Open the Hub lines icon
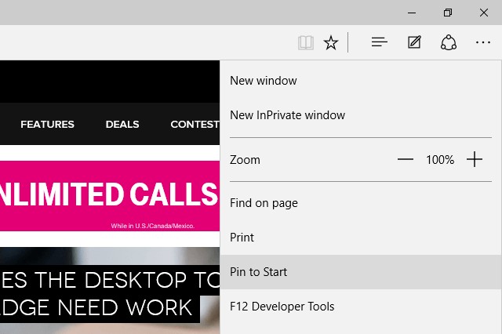The image size is (502, 334). (x=380, y=42)
